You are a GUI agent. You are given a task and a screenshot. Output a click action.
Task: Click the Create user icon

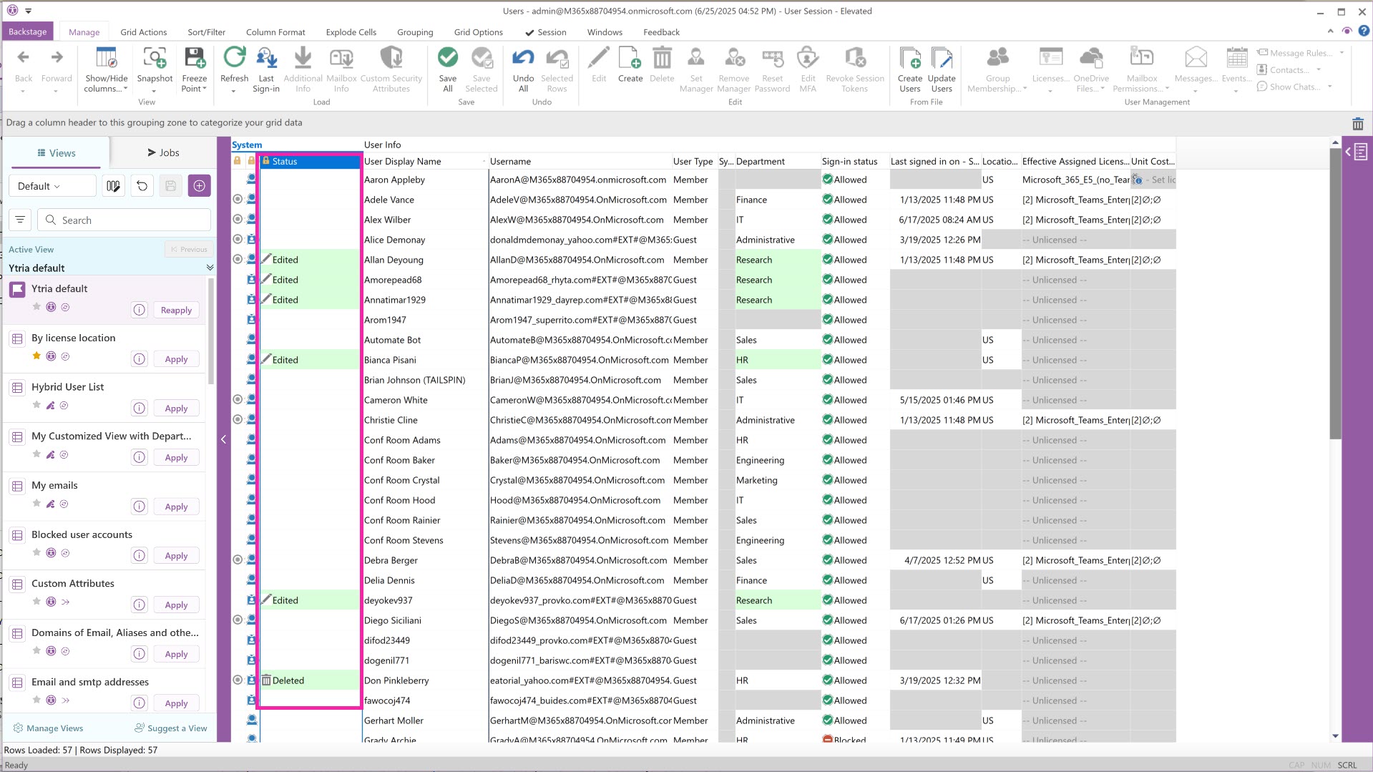click(x=630, y=59)
